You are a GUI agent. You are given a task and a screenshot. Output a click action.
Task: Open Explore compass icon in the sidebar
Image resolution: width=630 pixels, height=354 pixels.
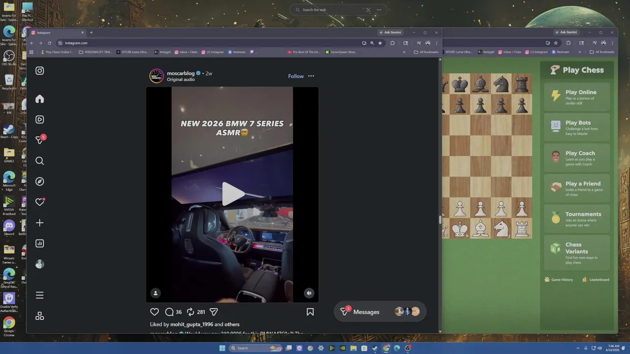(40, 181)
